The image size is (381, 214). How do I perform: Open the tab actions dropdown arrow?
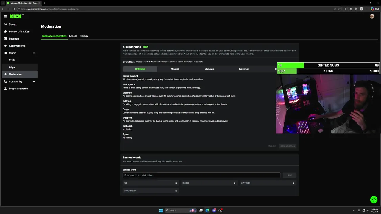coord(3,3)
